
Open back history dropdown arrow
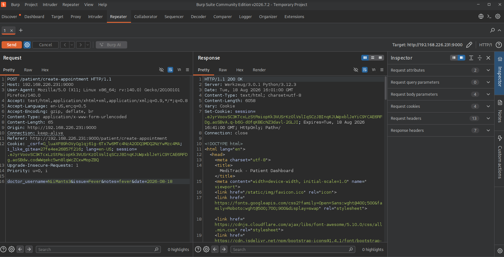(x=72, y=45)
